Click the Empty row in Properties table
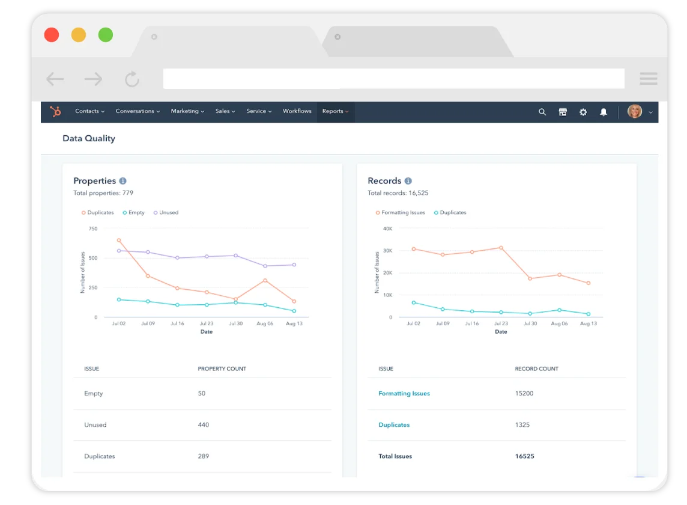The height and width of the screenshot is (505, 687). 202,394
